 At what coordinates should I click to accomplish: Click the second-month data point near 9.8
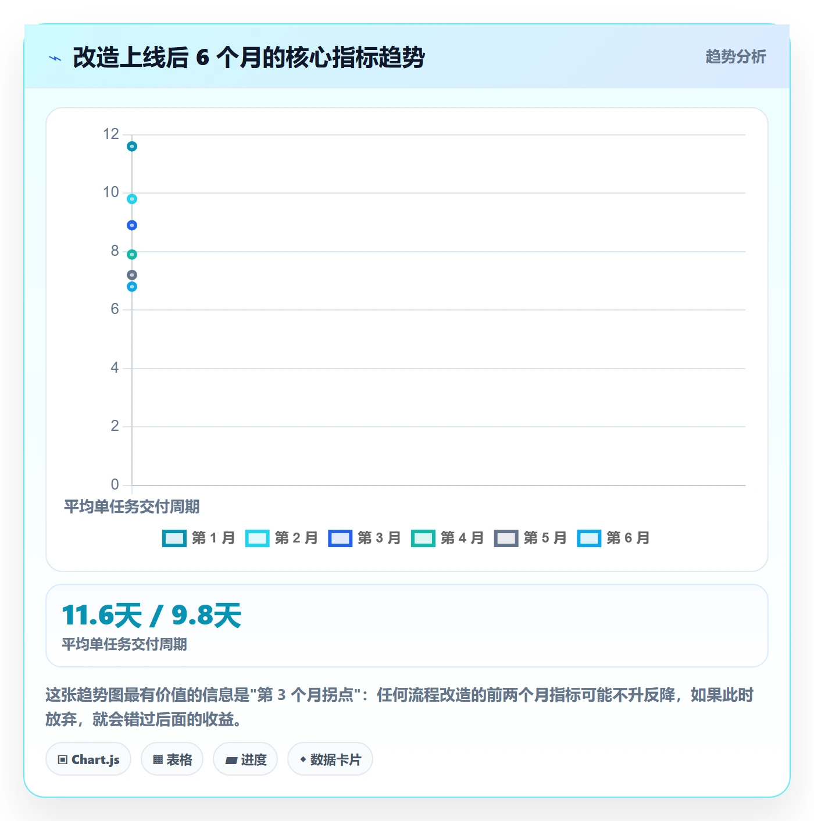point(132,199)
